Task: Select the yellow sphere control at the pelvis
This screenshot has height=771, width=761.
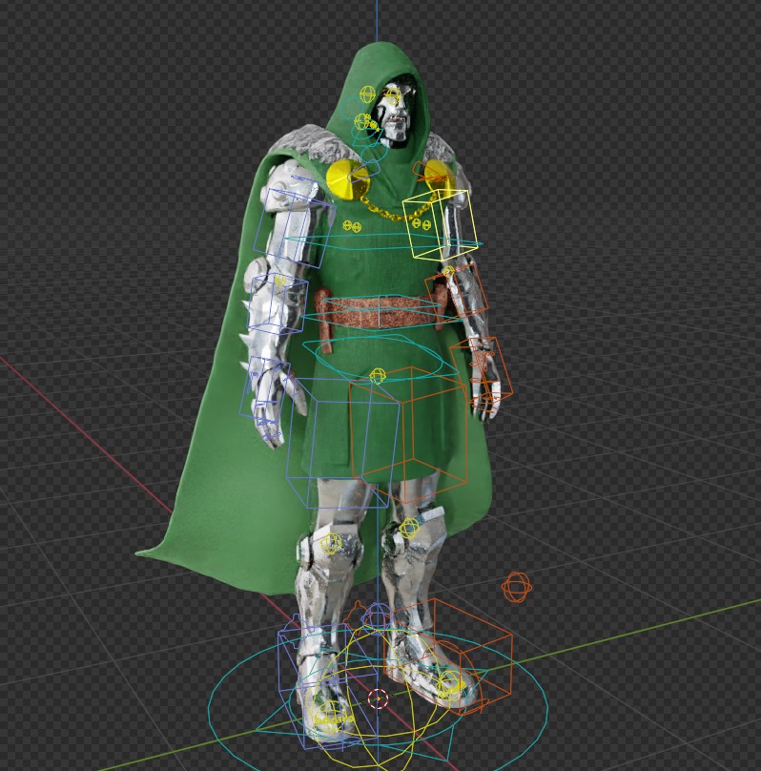Action: (378, 377)
